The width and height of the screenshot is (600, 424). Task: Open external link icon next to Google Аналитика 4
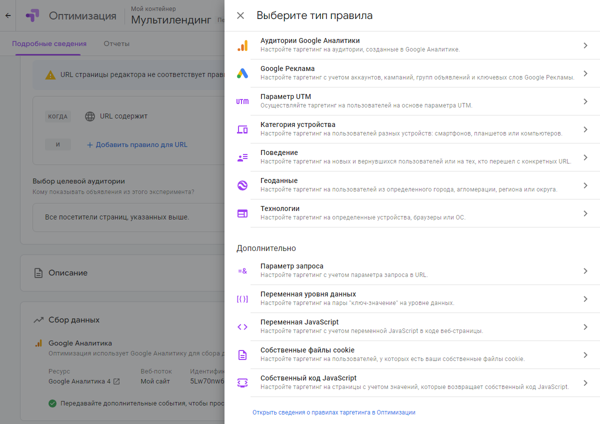tap(116, 381)
